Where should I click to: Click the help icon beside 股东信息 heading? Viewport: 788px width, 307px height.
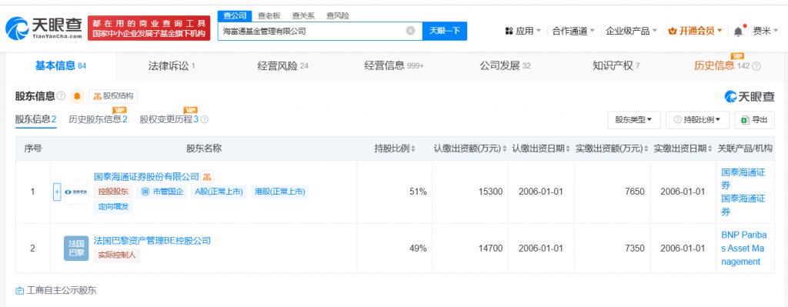click(61, 96)
